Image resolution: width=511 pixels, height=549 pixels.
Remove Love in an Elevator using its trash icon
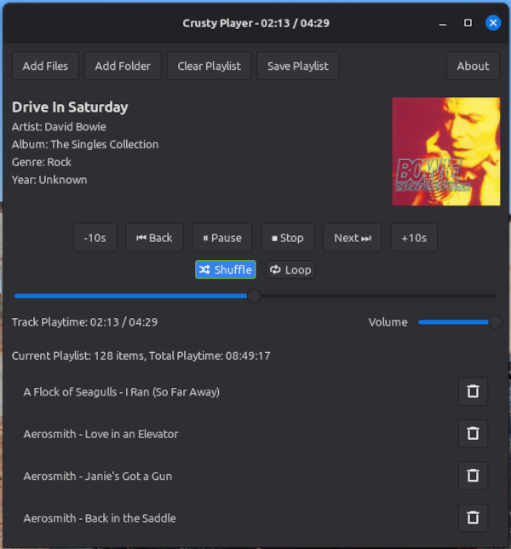(473, 433)
